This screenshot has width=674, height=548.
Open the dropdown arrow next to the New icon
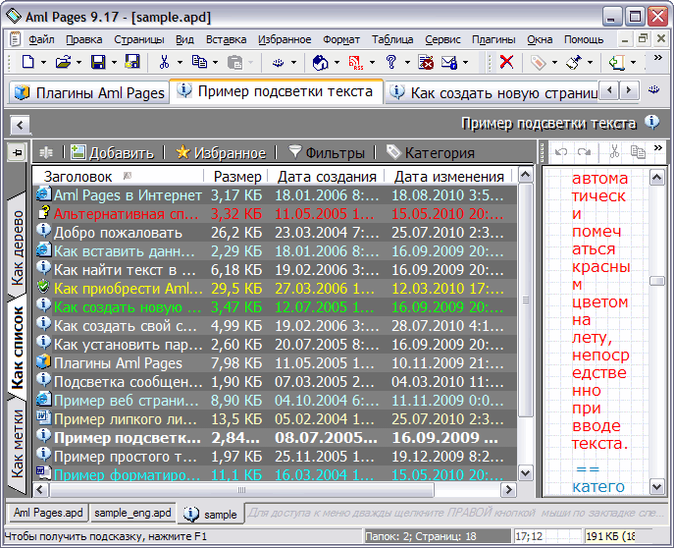43,63
